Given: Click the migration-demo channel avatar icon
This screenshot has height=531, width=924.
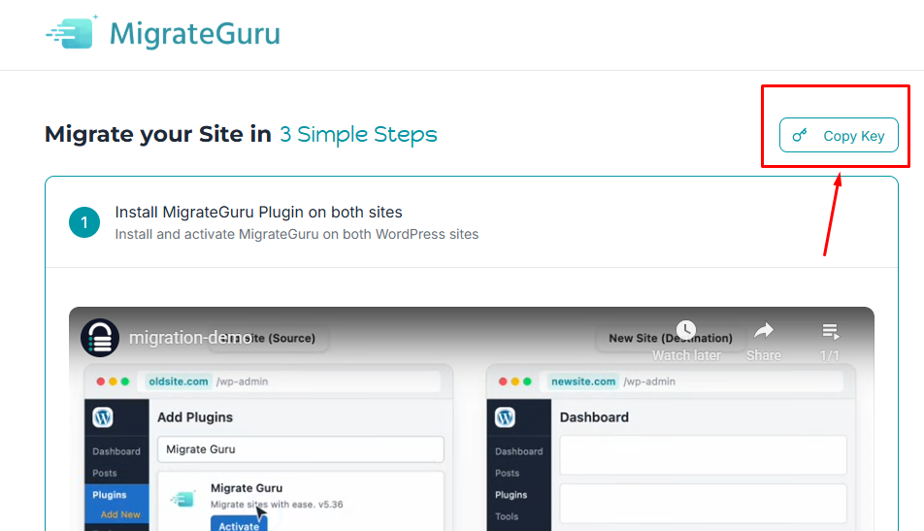Looking at the screenshot, I should pos(100,338).
